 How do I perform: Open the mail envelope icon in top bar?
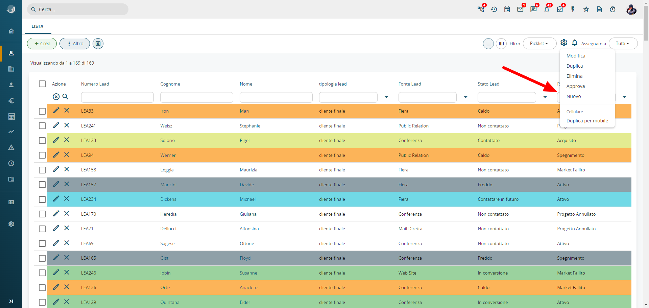(520, 9)
